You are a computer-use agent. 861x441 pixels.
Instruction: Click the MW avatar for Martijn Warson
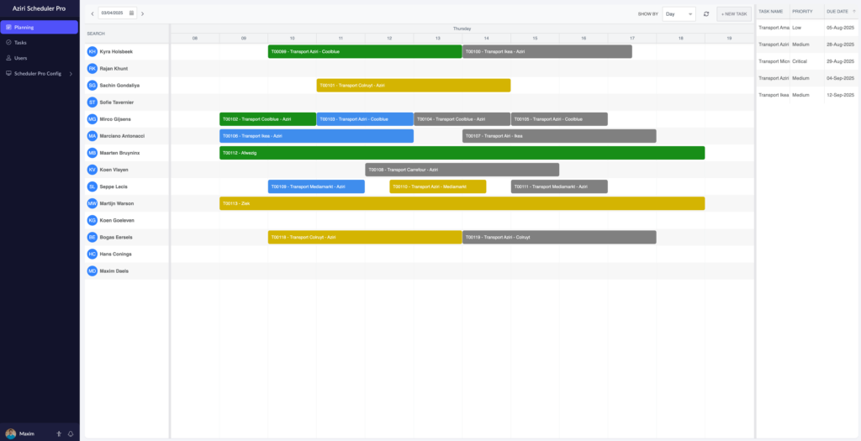[92, 203]
